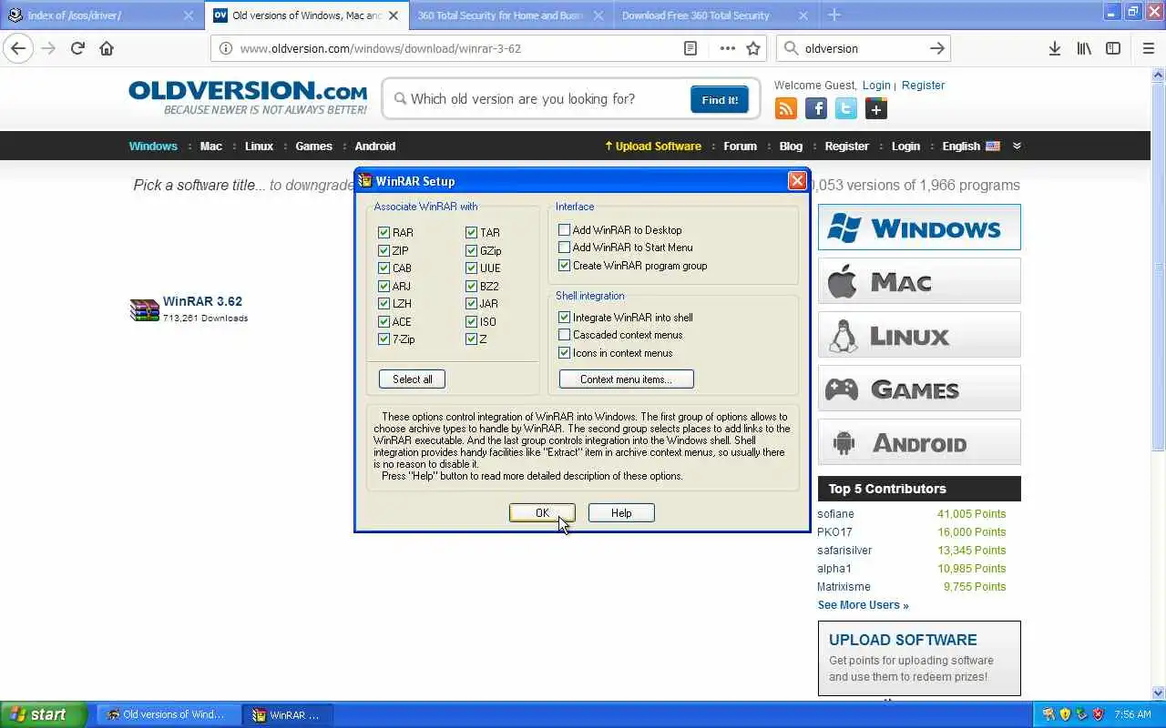Click the Upload Software nav link
Viewport: 1166px width, 728px height.
[x=653, y=146]
